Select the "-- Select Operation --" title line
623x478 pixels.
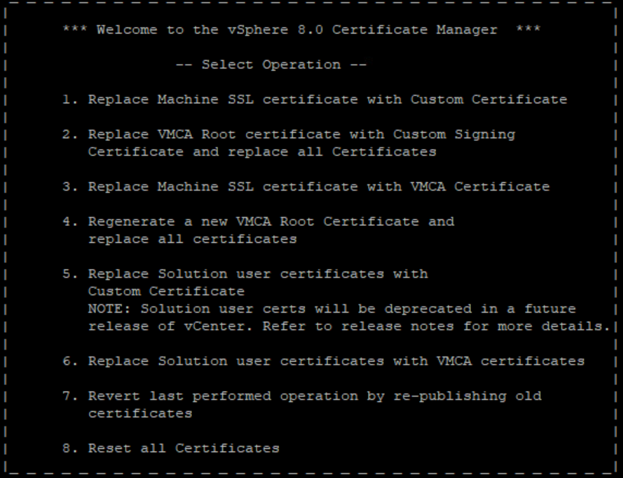coord(271,64)
